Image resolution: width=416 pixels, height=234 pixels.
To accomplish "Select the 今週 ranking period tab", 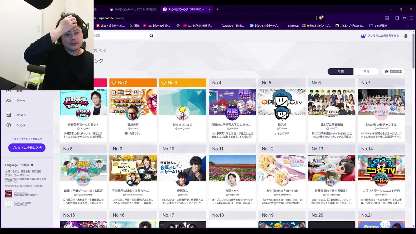I will pyautogui.click(x=340, y=71).
